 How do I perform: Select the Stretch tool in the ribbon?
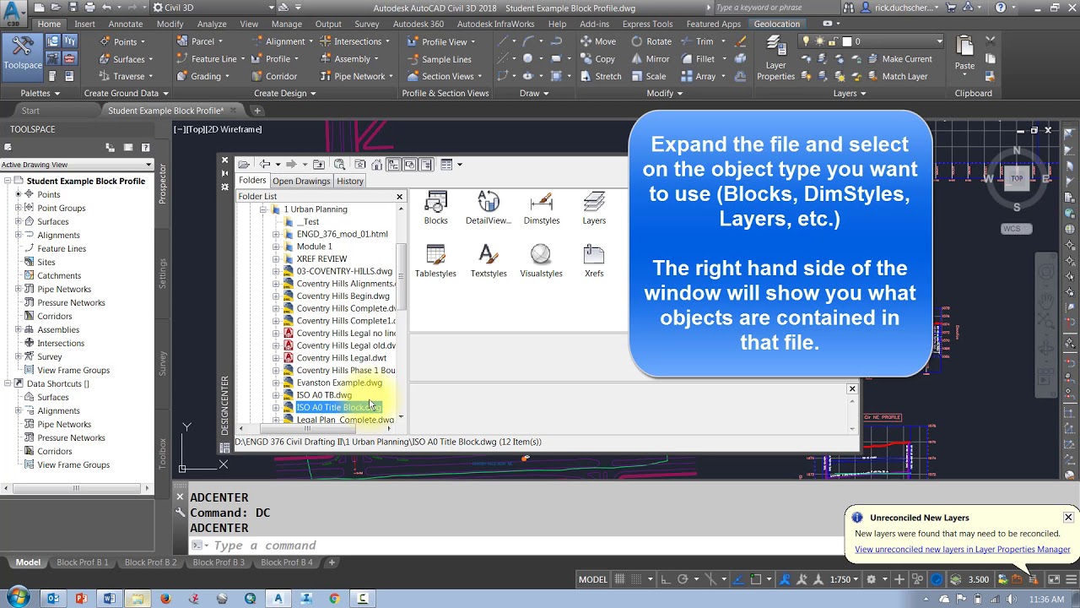[x=601, y=76]
